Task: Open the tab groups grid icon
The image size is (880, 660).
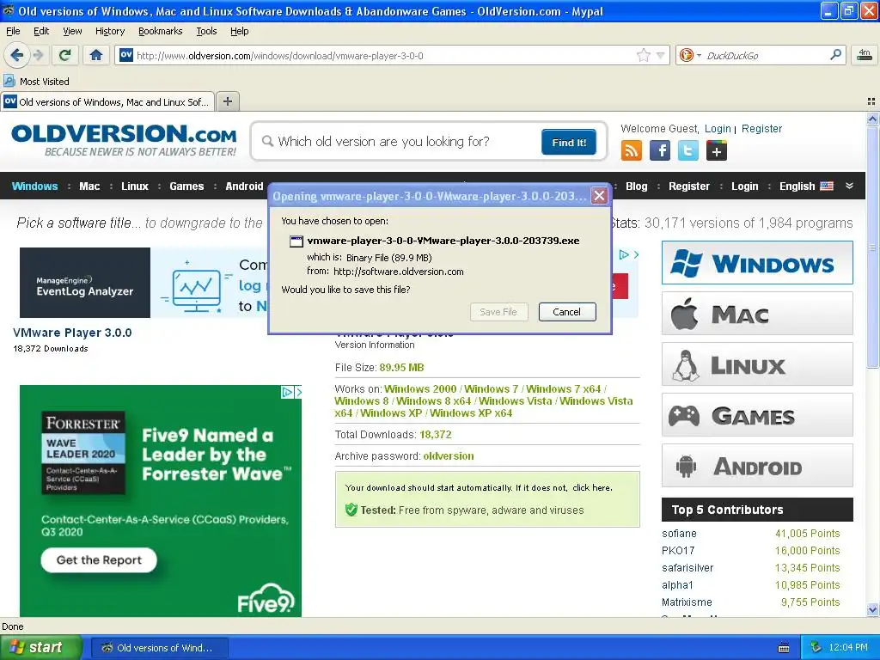Action: pos(871,101)
